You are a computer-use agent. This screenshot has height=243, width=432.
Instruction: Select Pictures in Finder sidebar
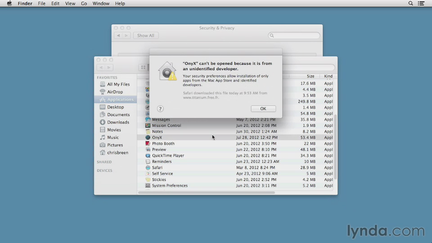[x=116, y=145]
